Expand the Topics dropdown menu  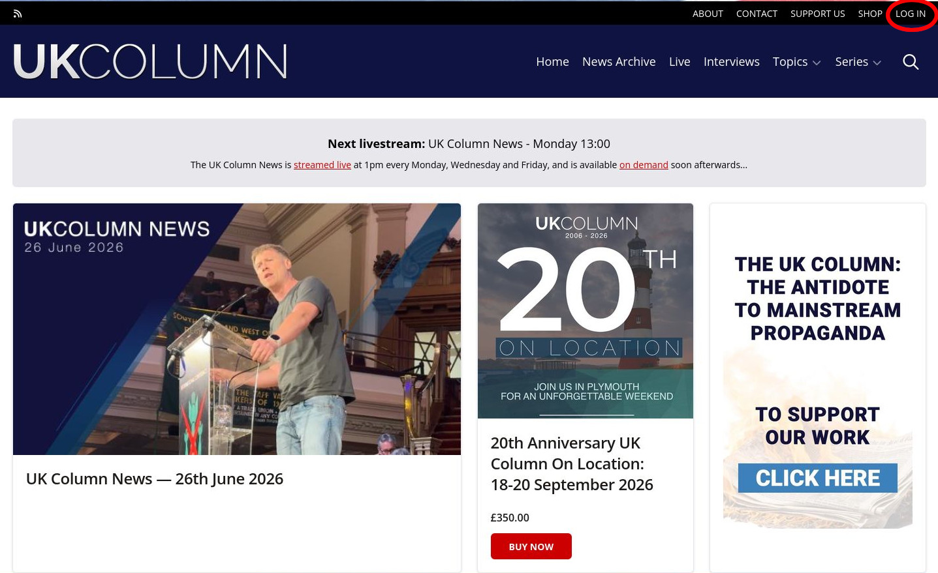tap(796, 62)
